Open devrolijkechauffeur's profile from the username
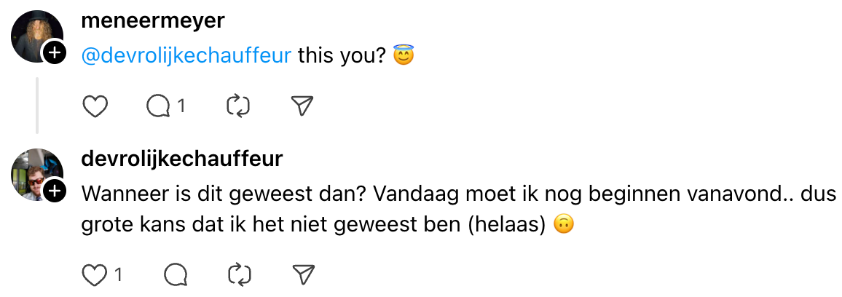The width and height of the screenshot is (842, 297). [181, 159]
